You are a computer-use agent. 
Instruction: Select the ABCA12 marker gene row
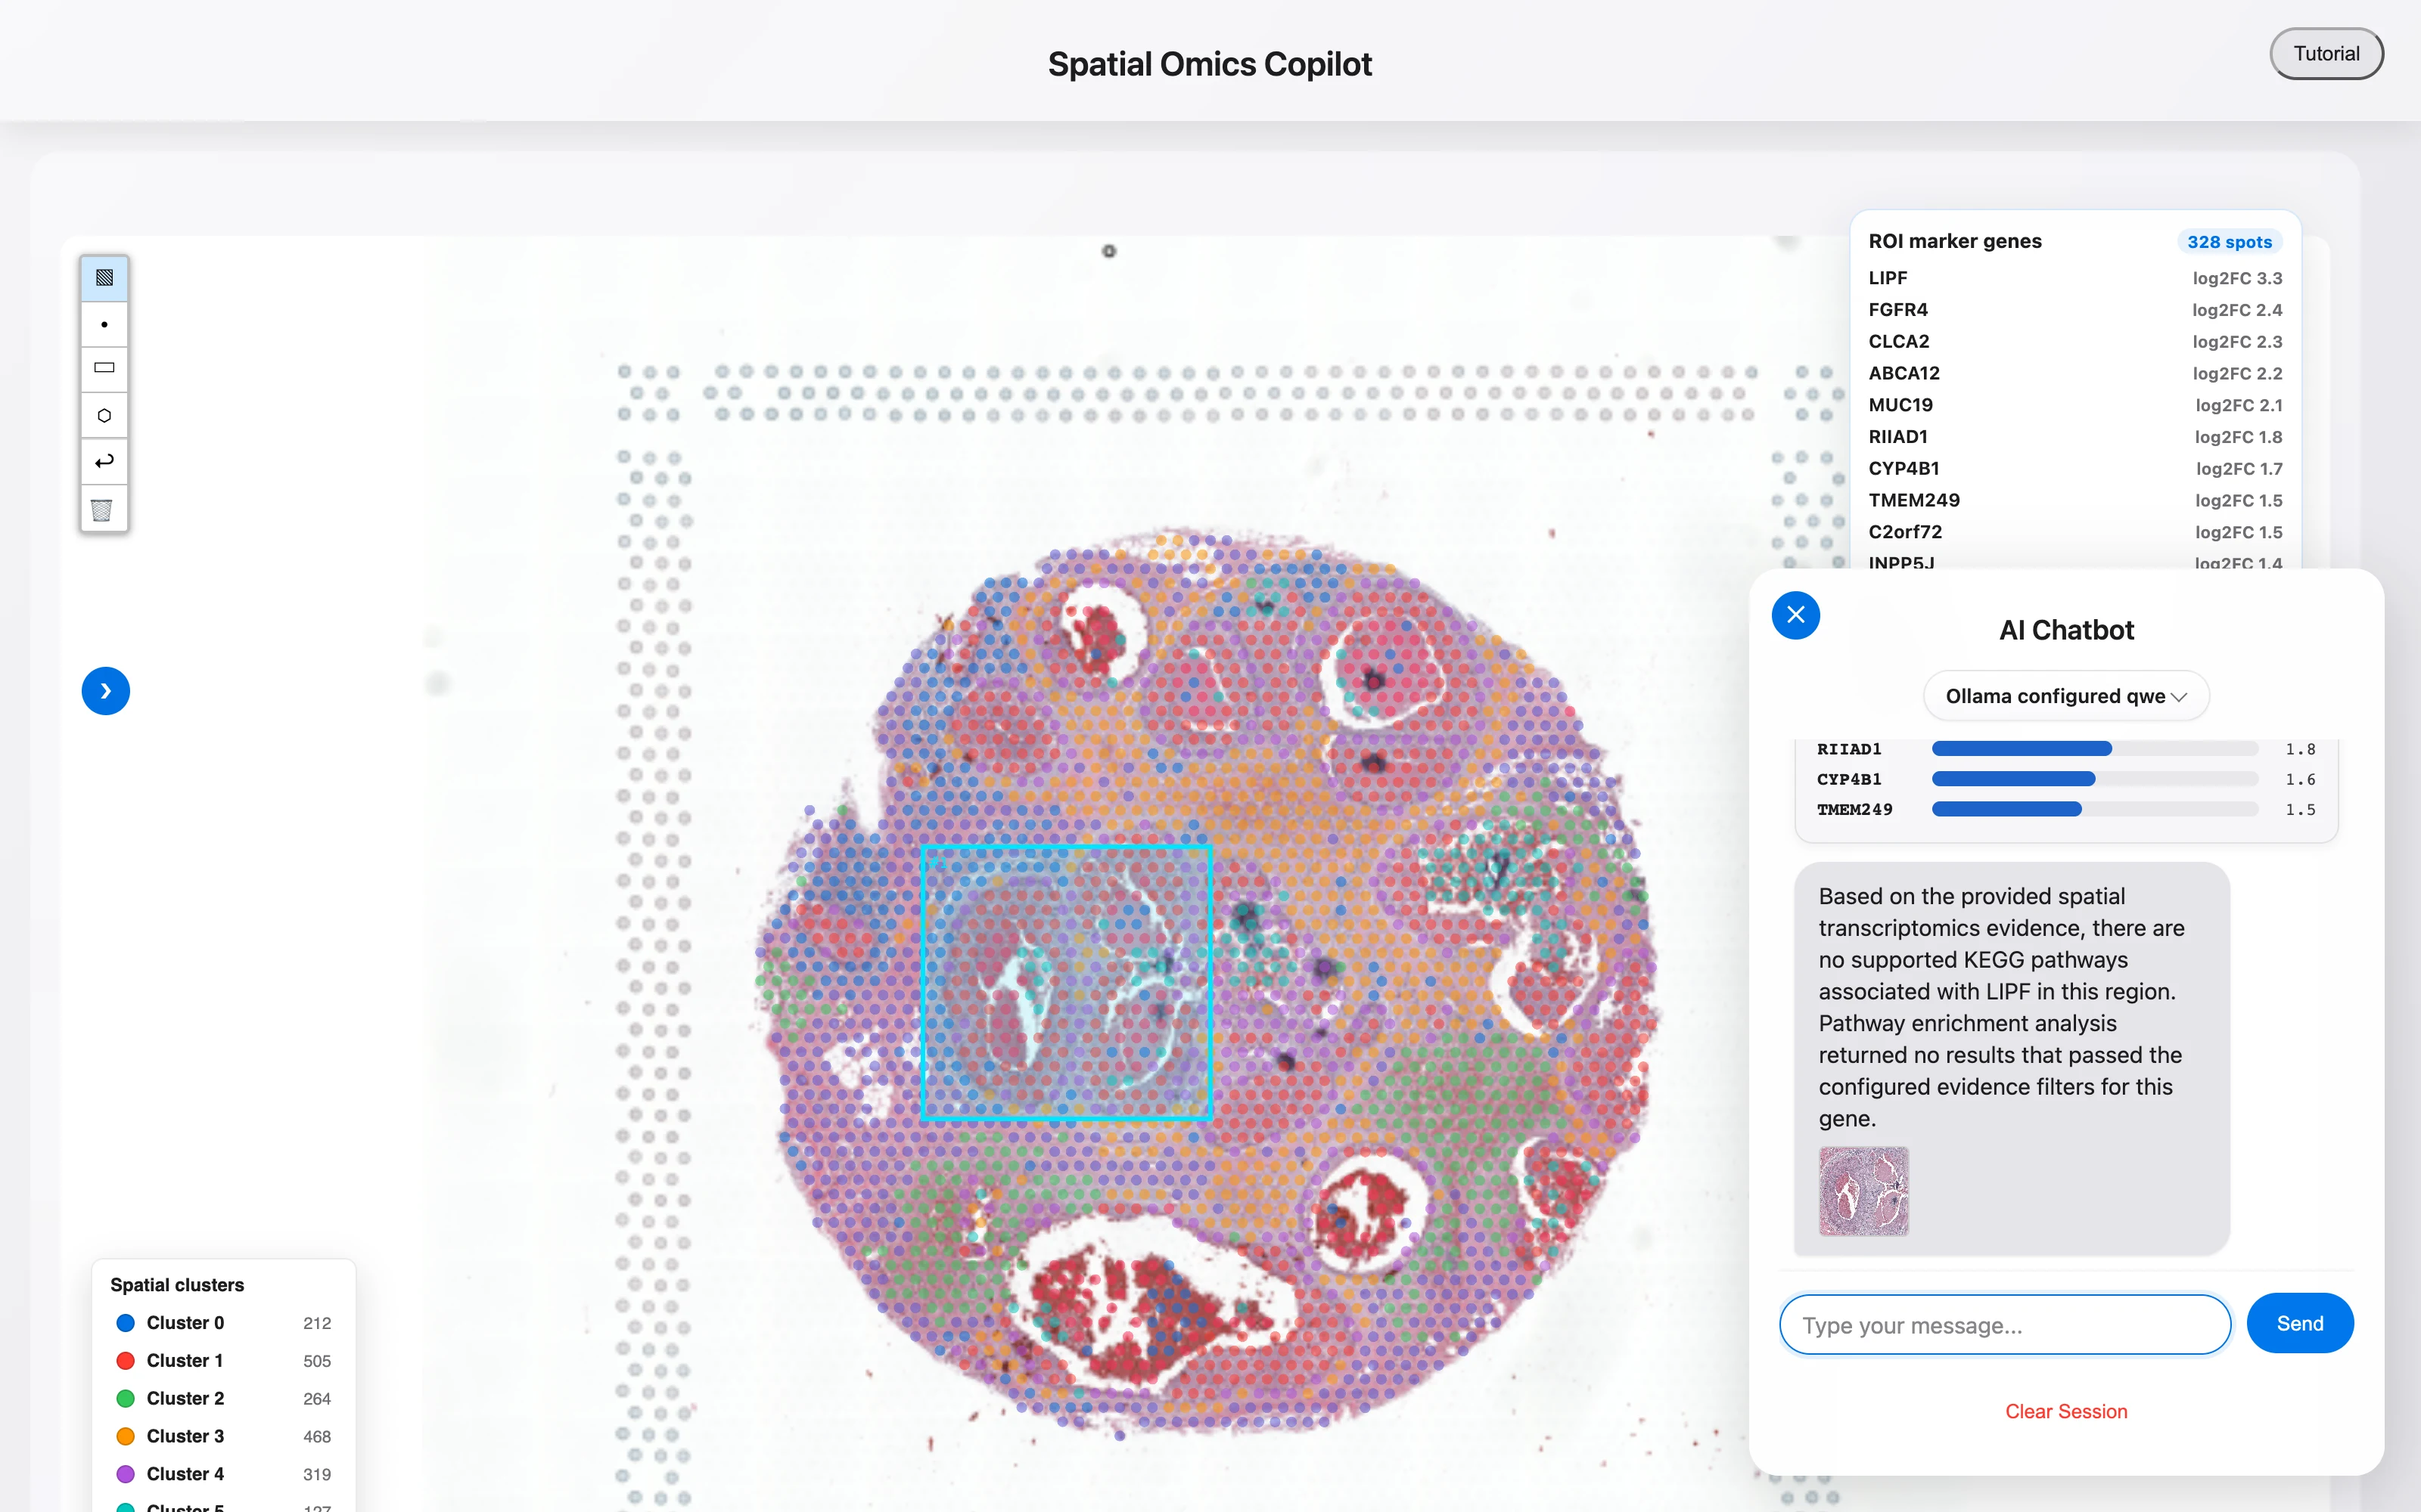click(x=2074, y=373)
